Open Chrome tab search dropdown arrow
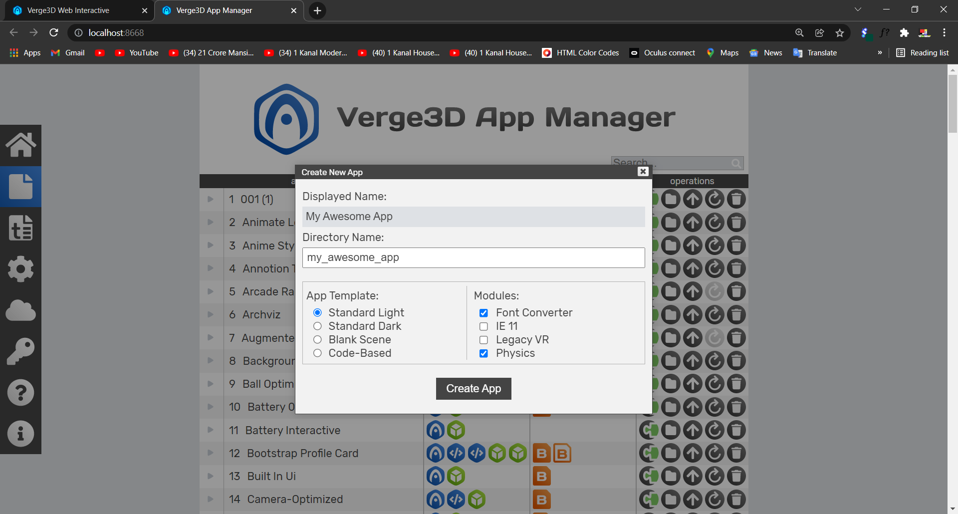The height and width of the screenshot is (514, 958). (x=858, y=9)
